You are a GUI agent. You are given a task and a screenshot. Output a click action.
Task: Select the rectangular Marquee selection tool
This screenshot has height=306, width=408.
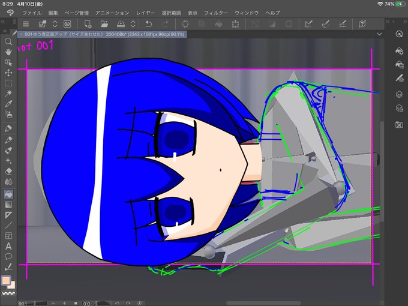tap(8, 83)
